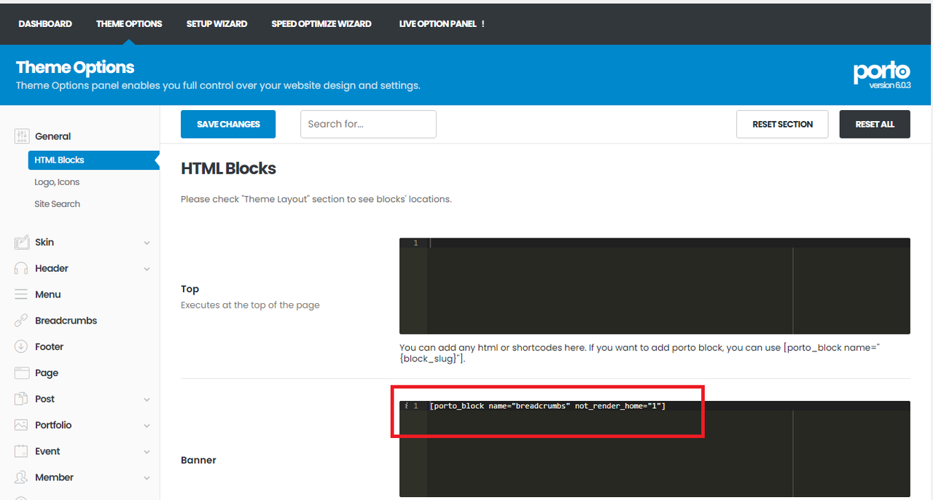Image resolution: width=933 pixels, height=500 pixels.
Task: Open the Dashboard tab
Action: (45, 24)
